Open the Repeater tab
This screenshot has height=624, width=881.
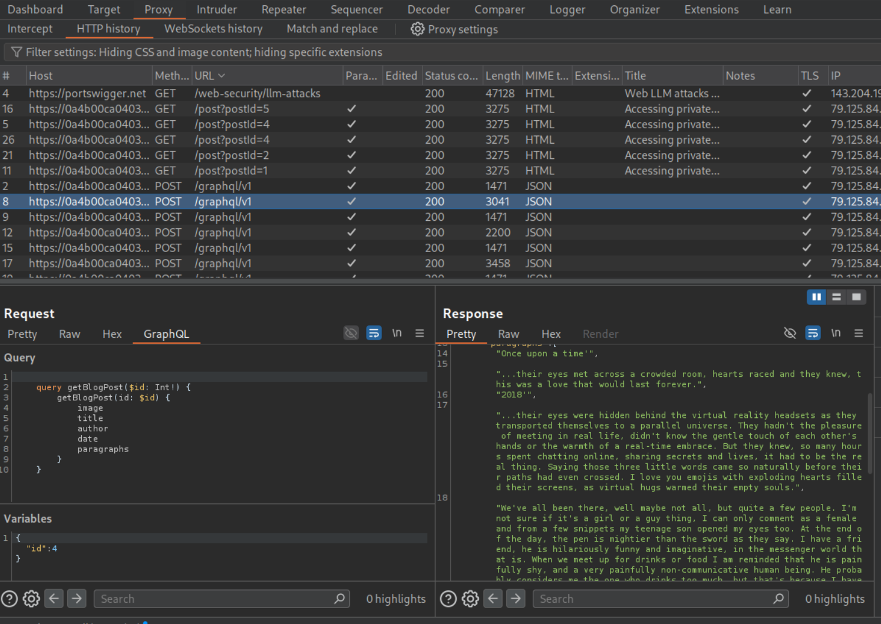click(x=283, y=9)
